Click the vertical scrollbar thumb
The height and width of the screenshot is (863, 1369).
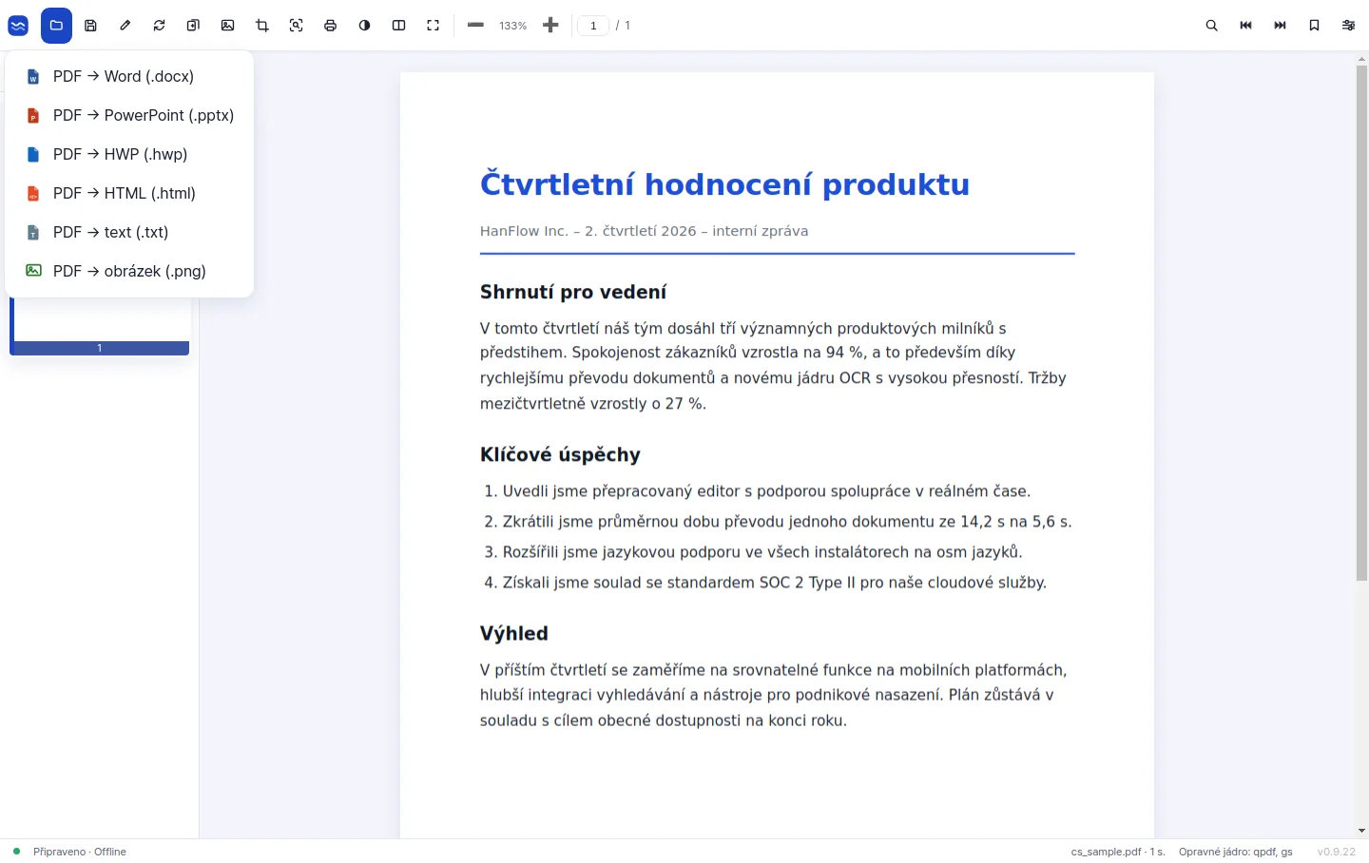click(x=1361, y=323)
